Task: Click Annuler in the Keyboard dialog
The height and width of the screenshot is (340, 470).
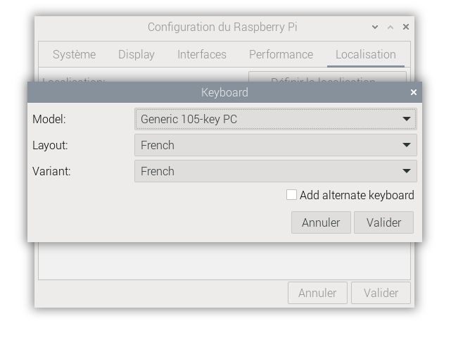Action: (x=321, y=222)
